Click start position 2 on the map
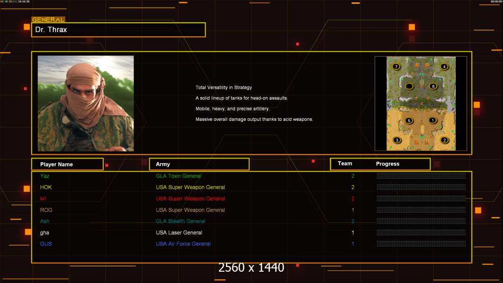 coord(444,140)
